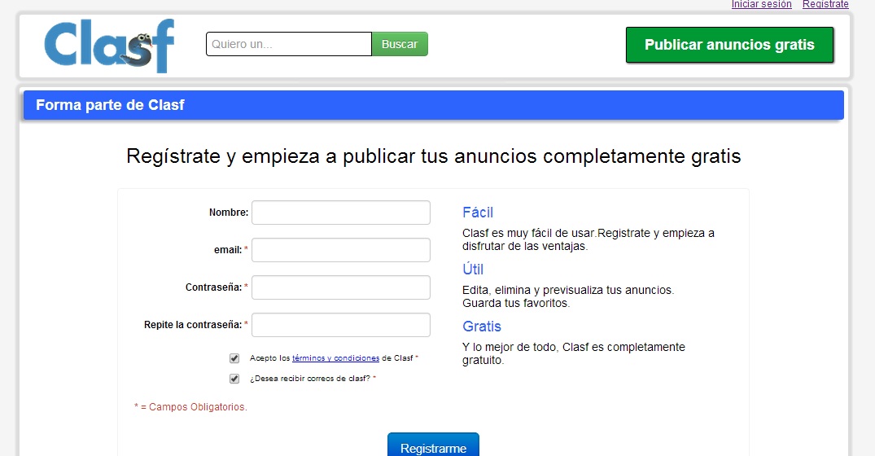Click the 'email:' label
This screenshot has height=456, width=875.
pyautogui.click(x=228, y=250)
